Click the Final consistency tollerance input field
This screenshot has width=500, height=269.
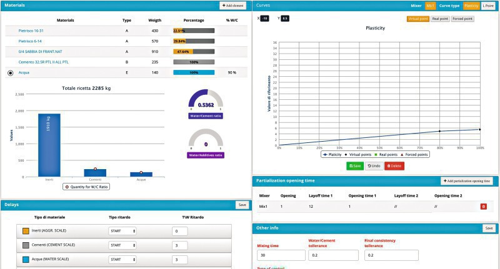tap(391, 255)
